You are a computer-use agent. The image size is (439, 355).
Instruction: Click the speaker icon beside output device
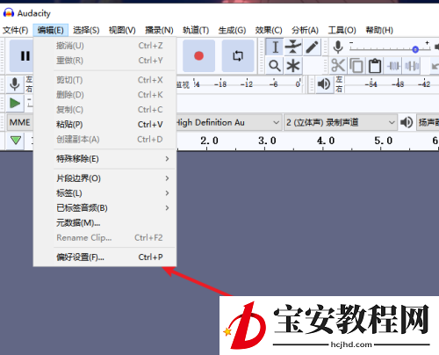click(407, 122)
